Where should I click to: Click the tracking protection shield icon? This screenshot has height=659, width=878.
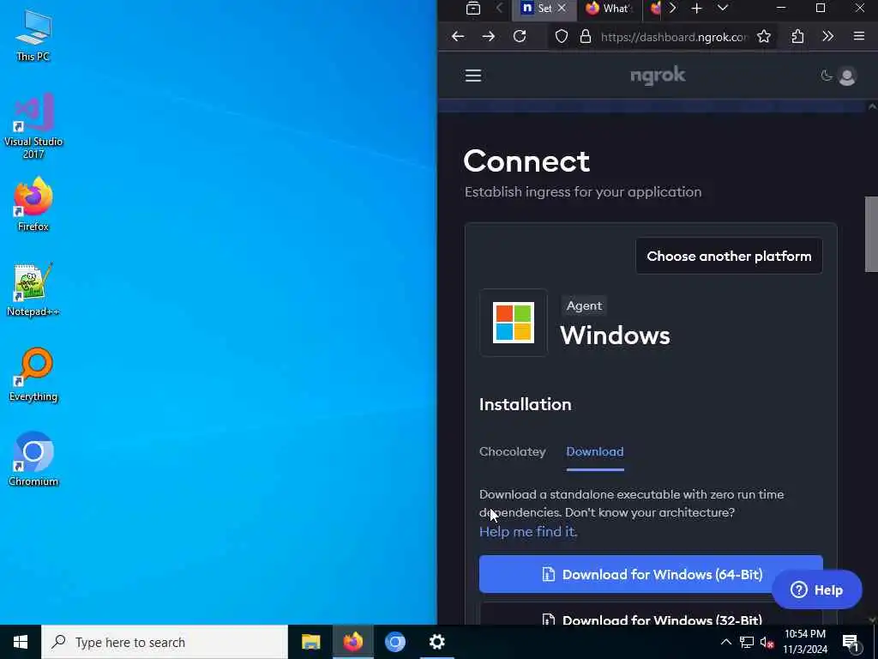pos(561,37)
